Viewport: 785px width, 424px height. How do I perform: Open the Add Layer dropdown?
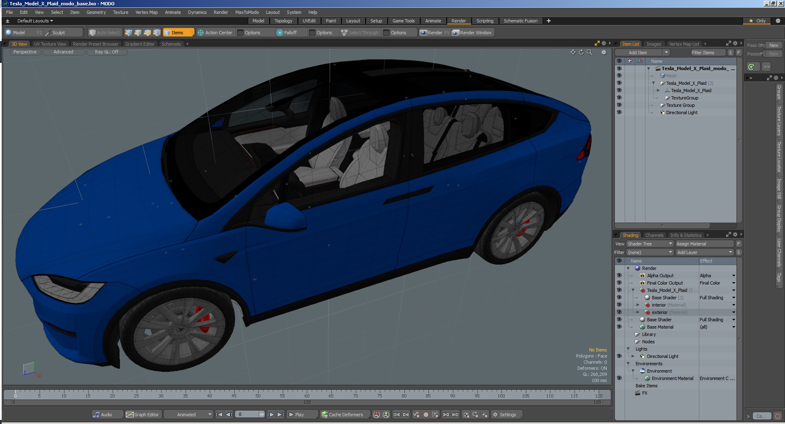click(705, 252)
